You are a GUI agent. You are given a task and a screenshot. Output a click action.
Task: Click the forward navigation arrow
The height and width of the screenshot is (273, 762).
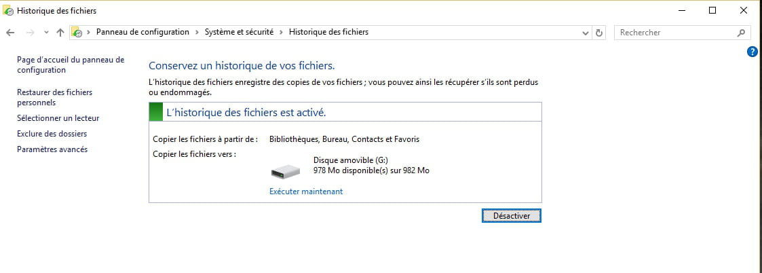[29, 33]
